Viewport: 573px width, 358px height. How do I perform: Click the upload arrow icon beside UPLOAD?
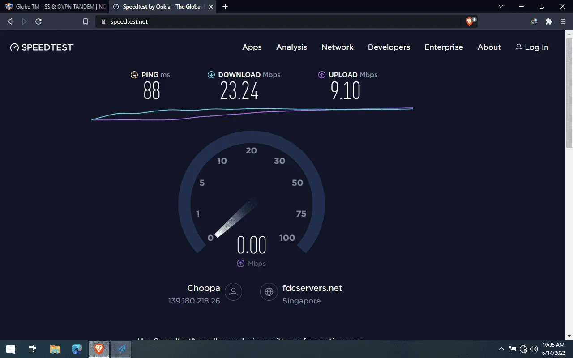(x=321, y=75)
